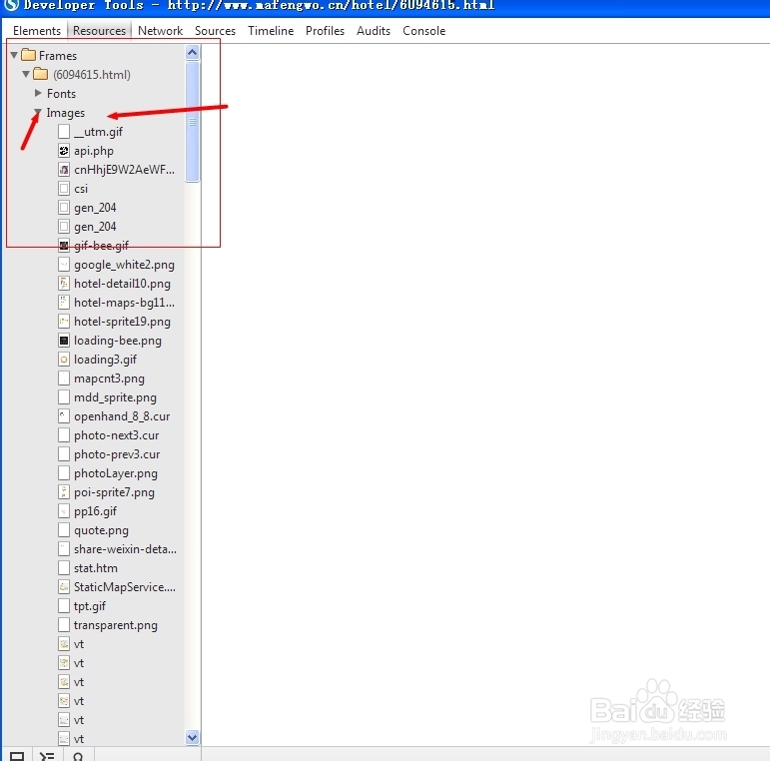Image resolution: width=770 pixels, height=761 pixels.
Task: Toggle the dock-to-window button
Action: tap(17, 756)
